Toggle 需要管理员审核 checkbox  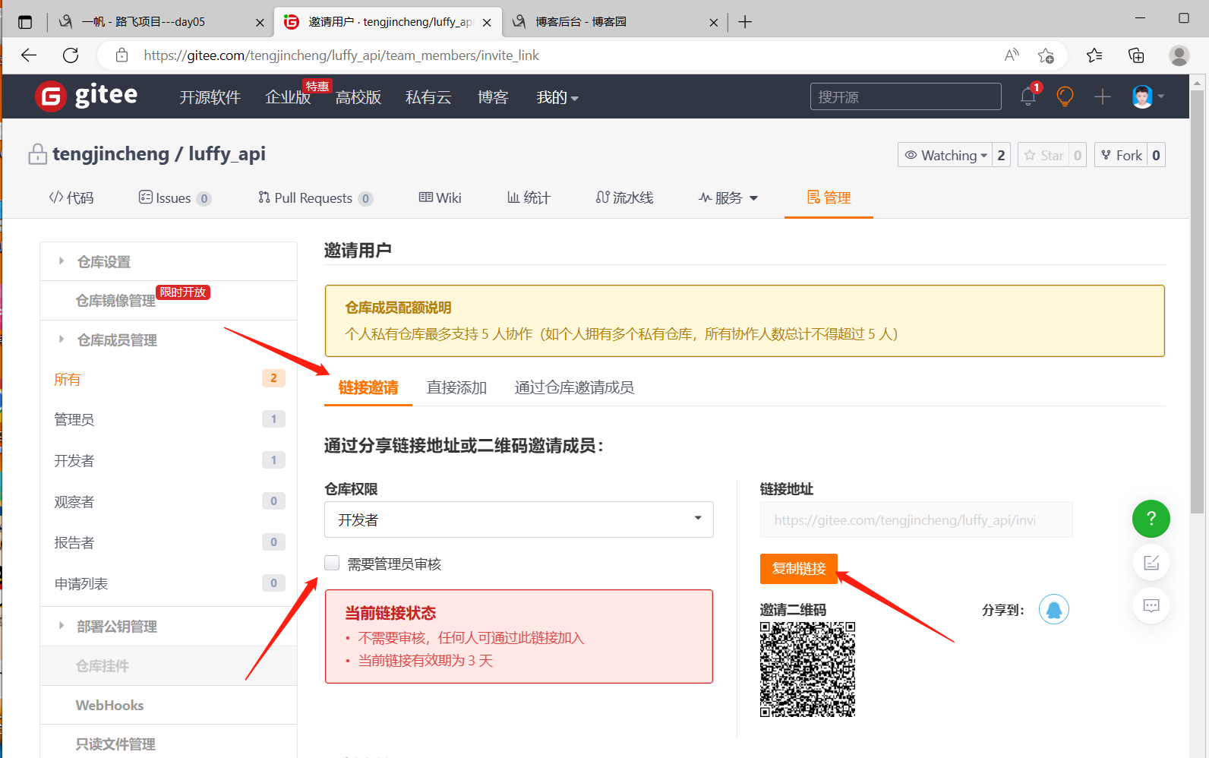(x=332, y=563)
